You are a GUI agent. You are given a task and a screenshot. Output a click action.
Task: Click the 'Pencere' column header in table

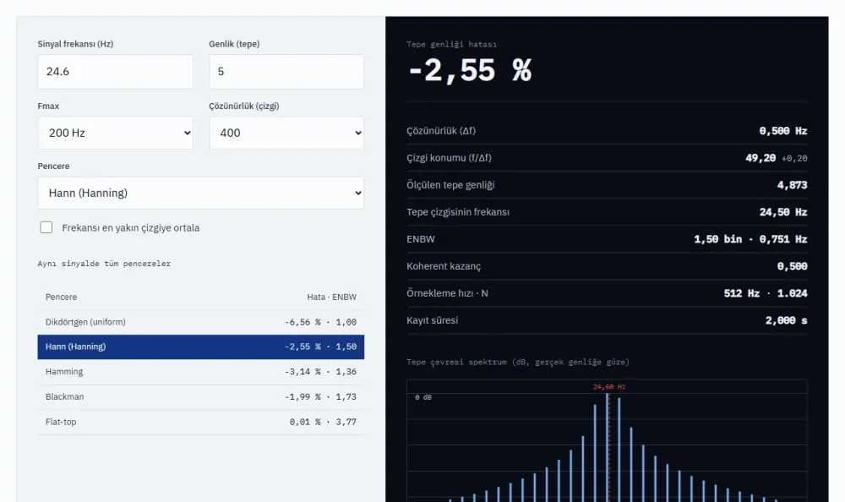[61, 297]
